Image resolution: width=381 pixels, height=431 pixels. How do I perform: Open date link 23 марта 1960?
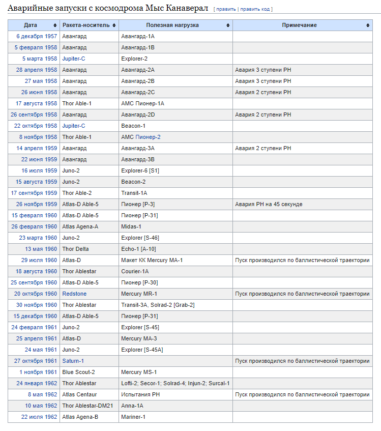[x=38, y=238]
